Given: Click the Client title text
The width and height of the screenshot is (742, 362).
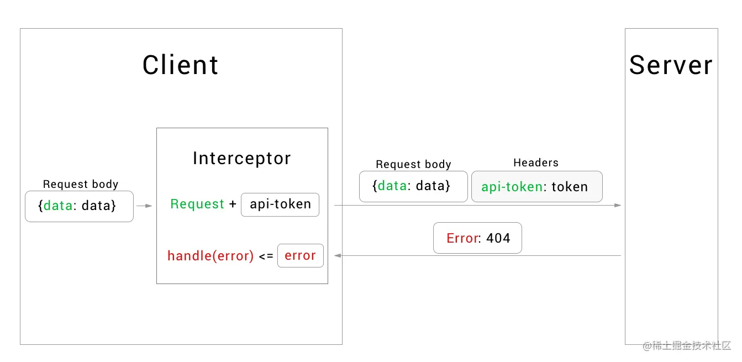Looking at the screenshot, I should [x=180, y=65].
